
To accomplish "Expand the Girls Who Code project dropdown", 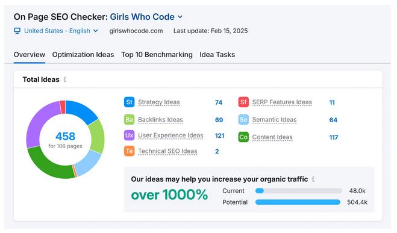I will (x=180, y=17).
